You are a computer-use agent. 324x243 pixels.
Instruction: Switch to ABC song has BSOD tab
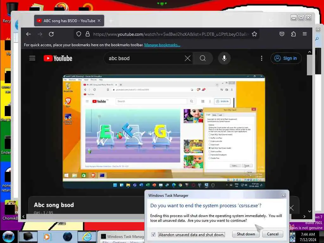[x=69, y=21]
